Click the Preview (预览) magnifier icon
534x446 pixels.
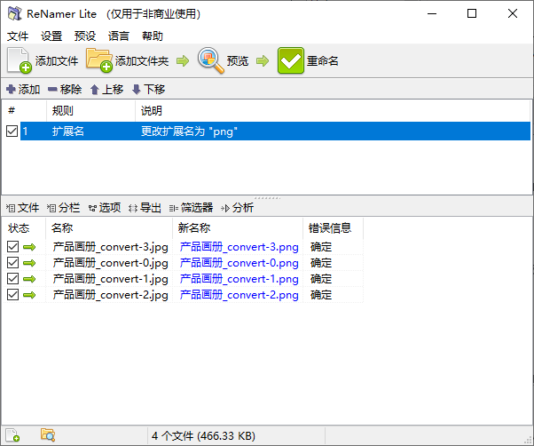tap(211, 60)
